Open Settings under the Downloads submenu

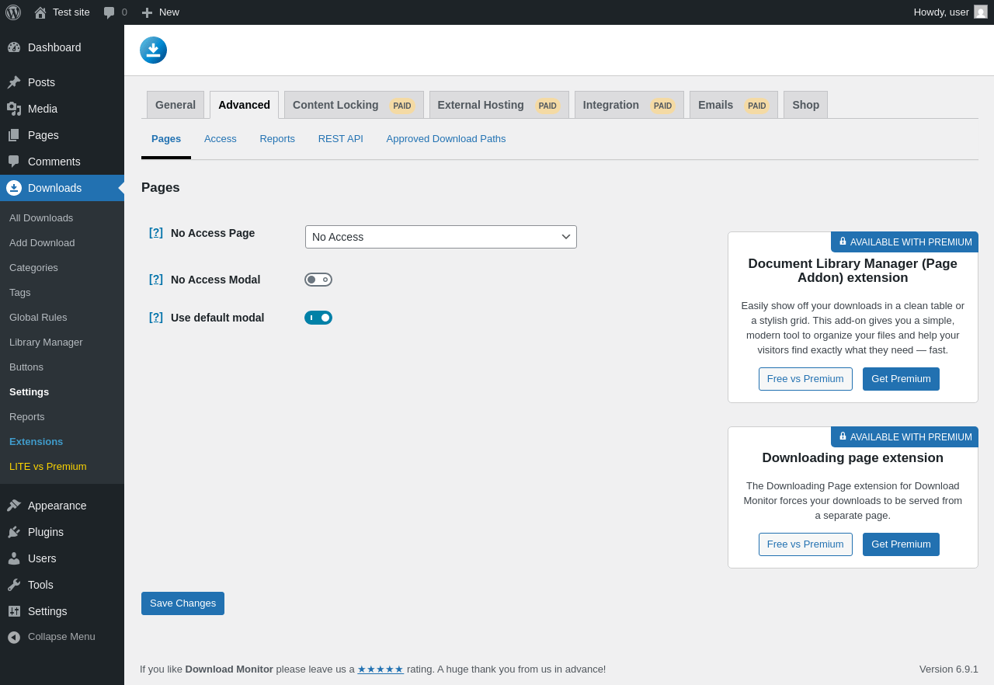pos(29,392)
